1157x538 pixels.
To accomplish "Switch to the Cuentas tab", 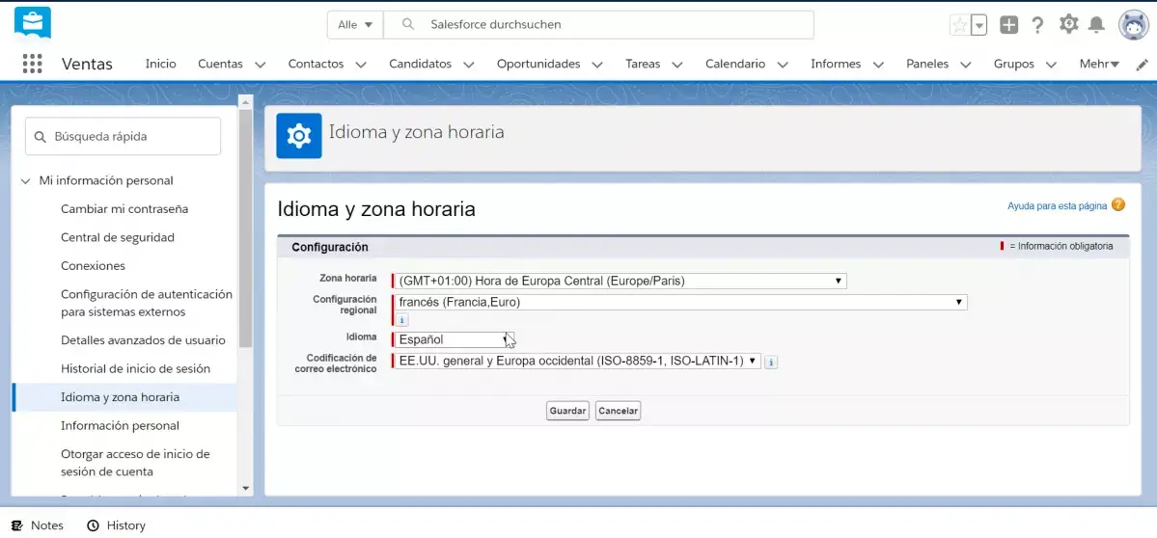I will (220, 65).
